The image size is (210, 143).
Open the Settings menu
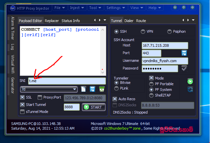click(x=116, y=8)
